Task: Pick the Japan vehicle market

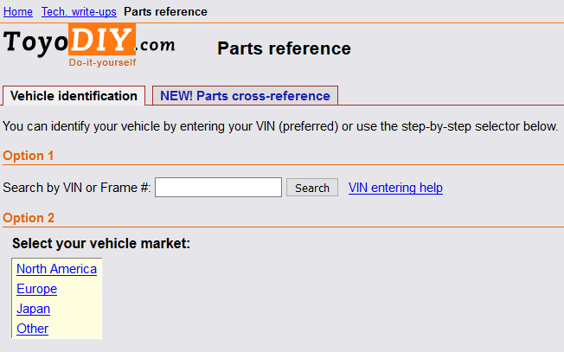Action: 33,309
